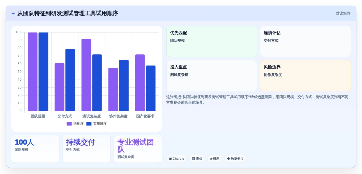Click 协作复杂度 text in 风险边界 card

[273, 75]
